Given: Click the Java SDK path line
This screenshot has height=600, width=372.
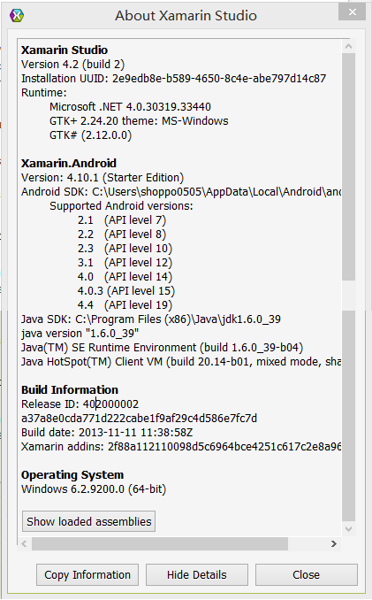Looking at the screenshot, I should click(x=151, y=319).
